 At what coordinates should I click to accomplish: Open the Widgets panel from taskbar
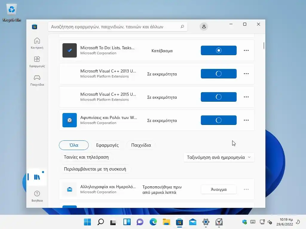click(127, 222)
